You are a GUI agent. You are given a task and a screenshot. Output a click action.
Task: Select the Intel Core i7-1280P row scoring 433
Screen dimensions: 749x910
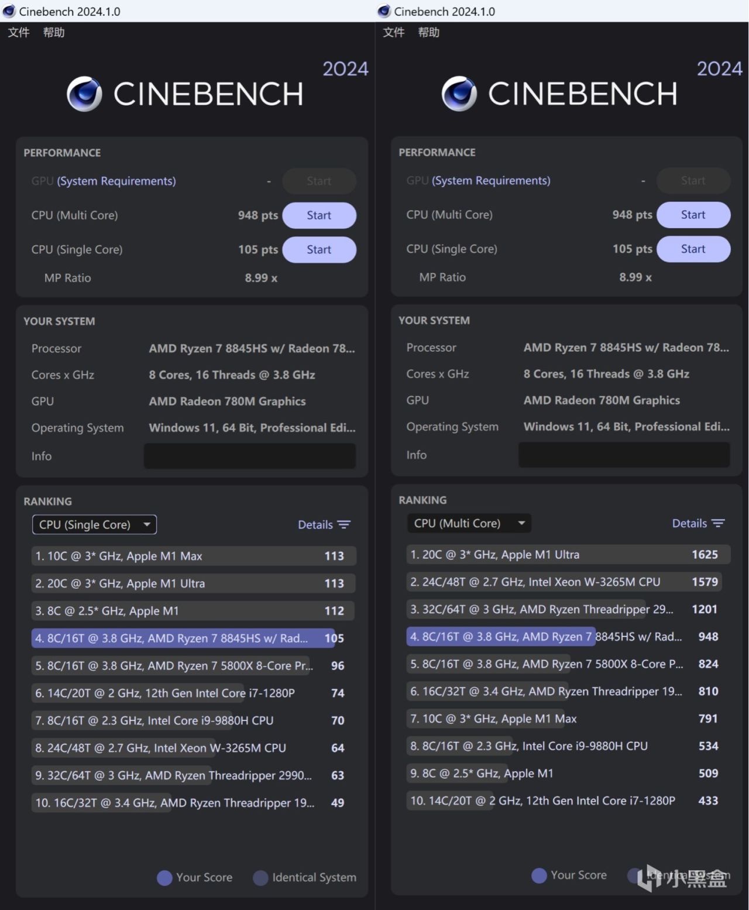pyautogui.click(x=568, y=801)
